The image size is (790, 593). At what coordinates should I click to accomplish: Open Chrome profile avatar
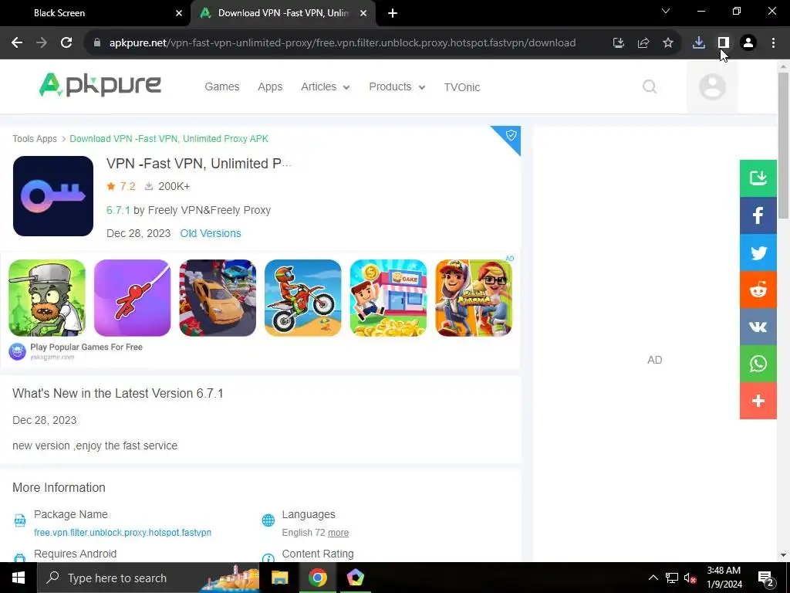748,43
